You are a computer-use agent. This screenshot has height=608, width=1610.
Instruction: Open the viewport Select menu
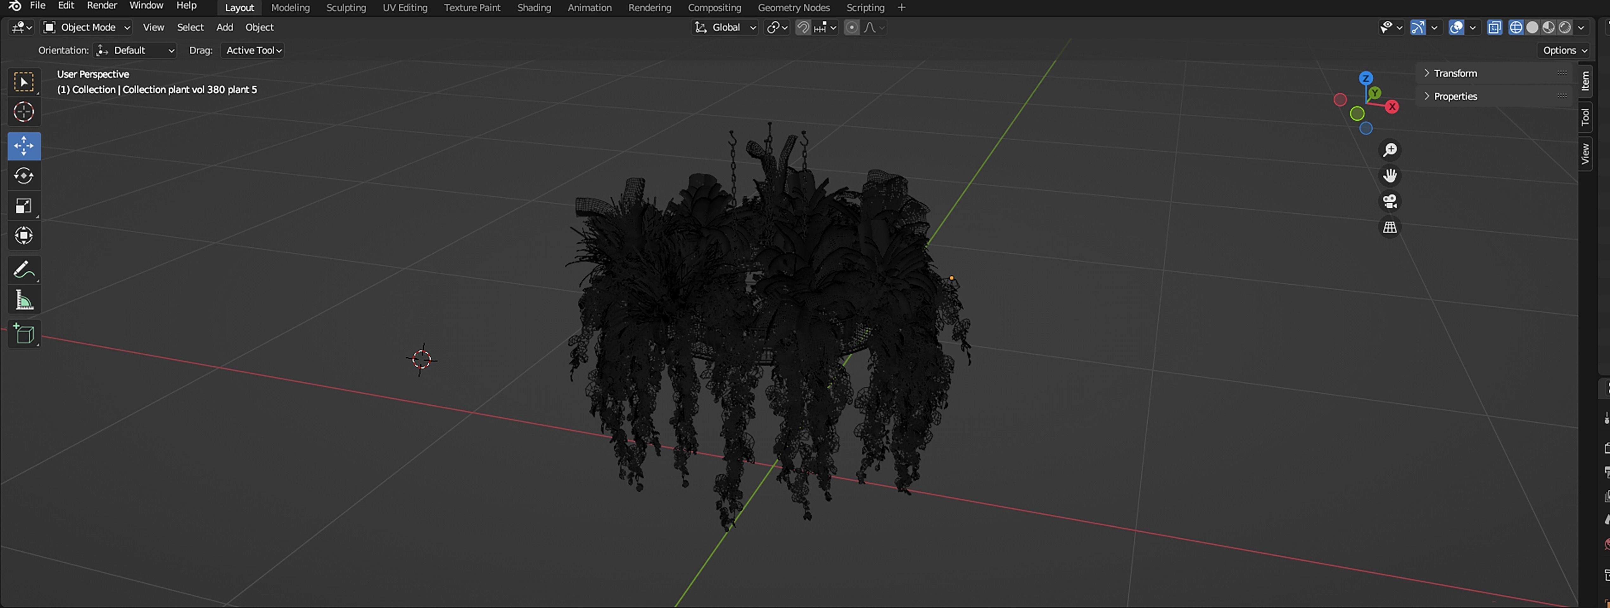190,28
